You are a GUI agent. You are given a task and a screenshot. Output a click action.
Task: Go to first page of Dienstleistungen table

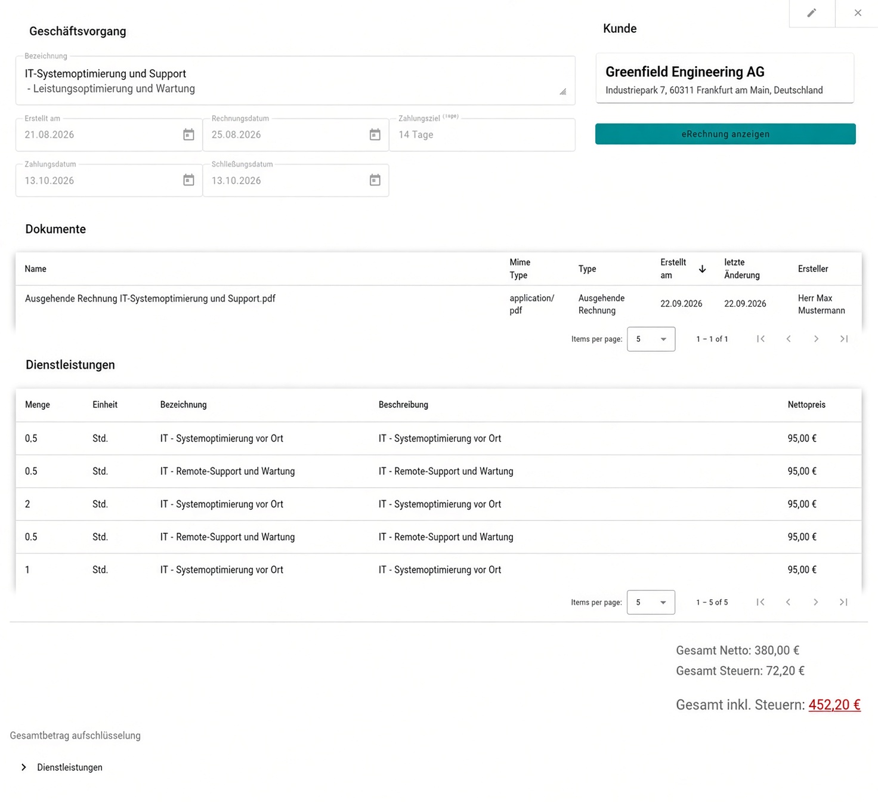coord(760,602)
